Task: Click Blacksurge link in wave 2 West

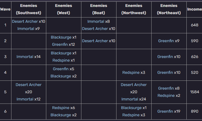Action: click(61, 37)
